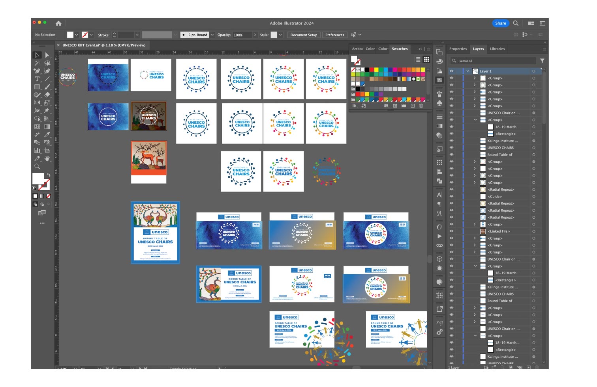Choose the Hand tool
The width and height of the screenshot is (597, 387).
tap(47, 158)
